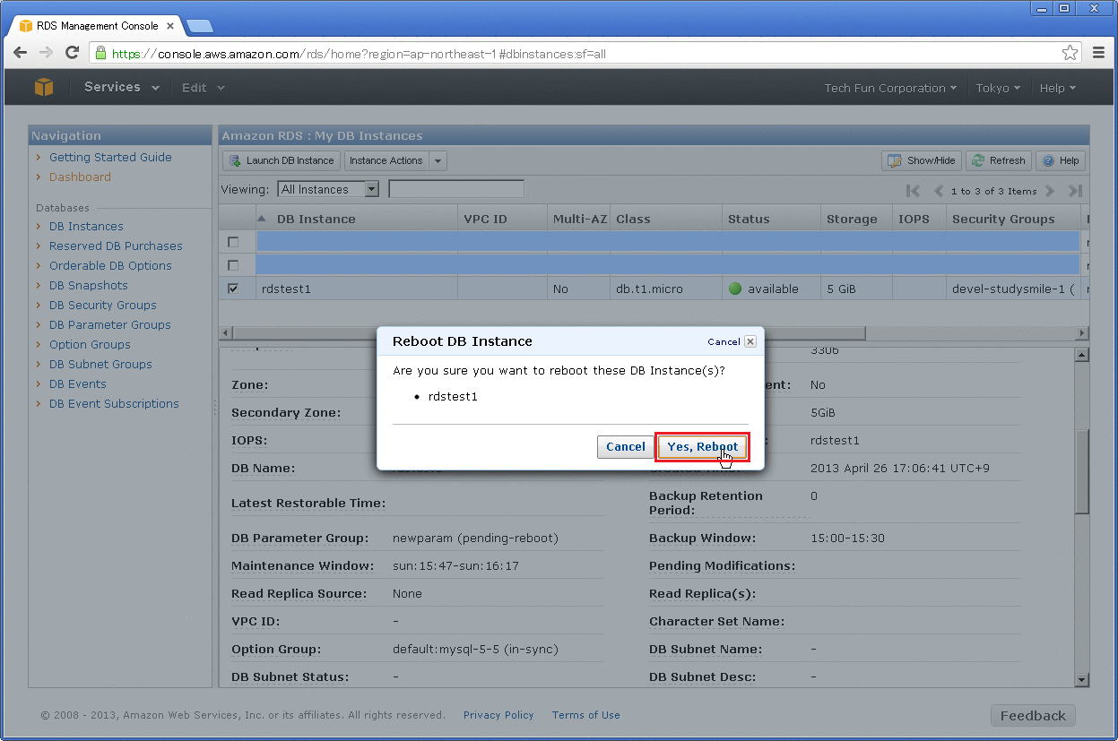The width and height of the screenshot is (1118, 741).
Task: Open DB Parameter Groups
Action: click(109, 325)
